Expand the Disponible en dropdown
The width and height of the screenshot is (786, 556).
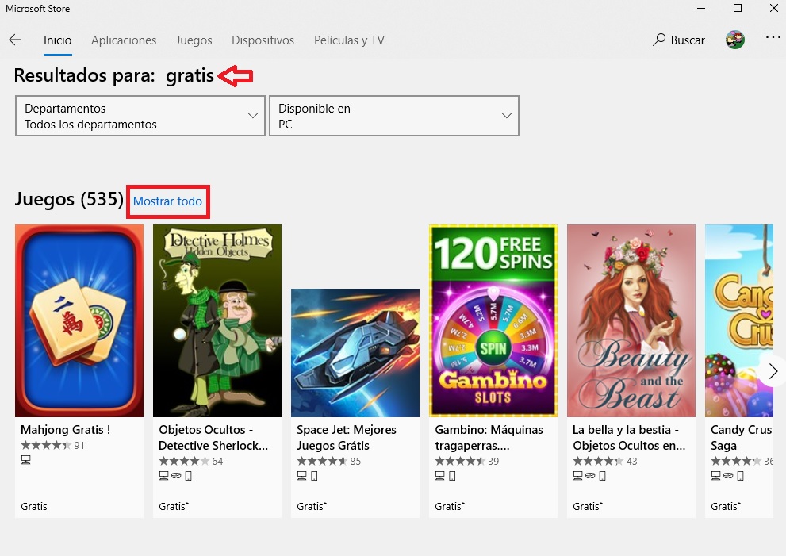coord(394,117)
